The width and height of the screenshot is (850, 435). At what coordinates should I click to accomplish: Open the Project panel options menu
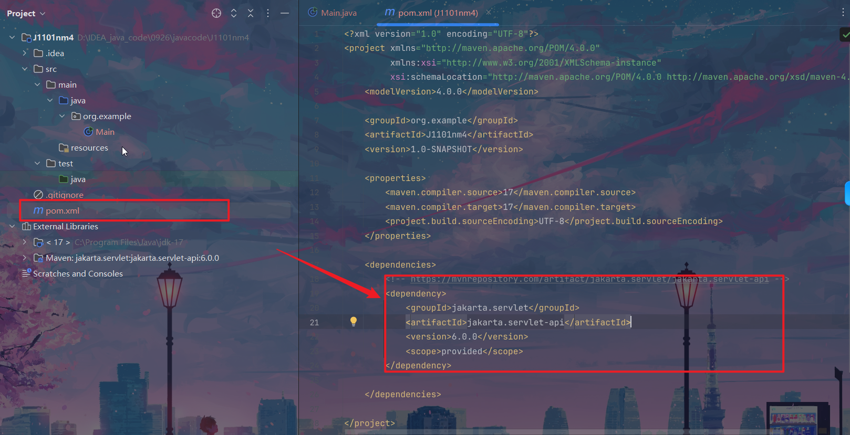[268, 13]
